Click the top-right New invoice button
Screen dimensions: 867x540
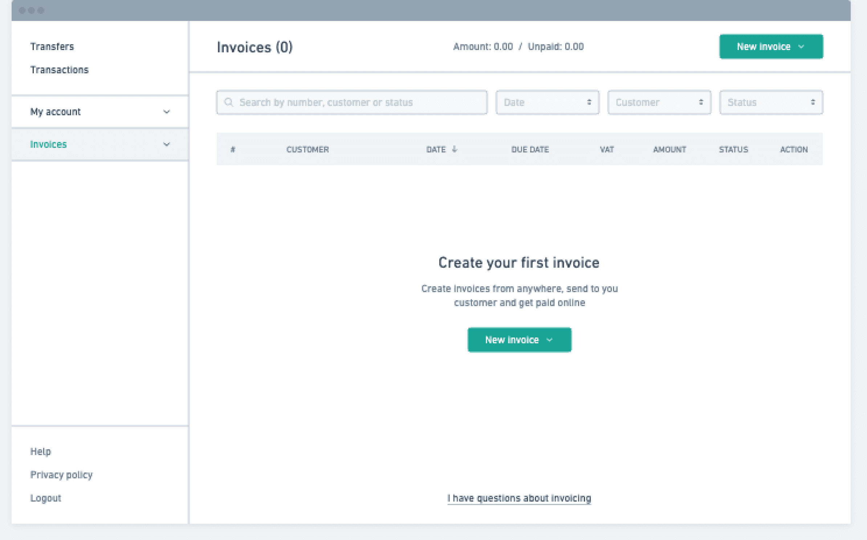pyautogui.click(x=771, y=46)
